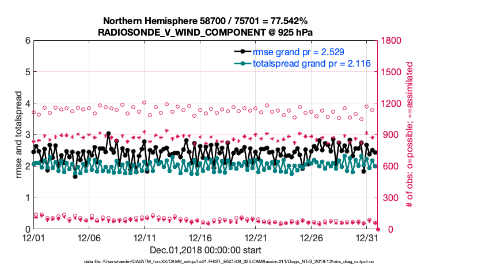
Task: Click the 12/06 x-axis tick label
Action: [90, 237]
